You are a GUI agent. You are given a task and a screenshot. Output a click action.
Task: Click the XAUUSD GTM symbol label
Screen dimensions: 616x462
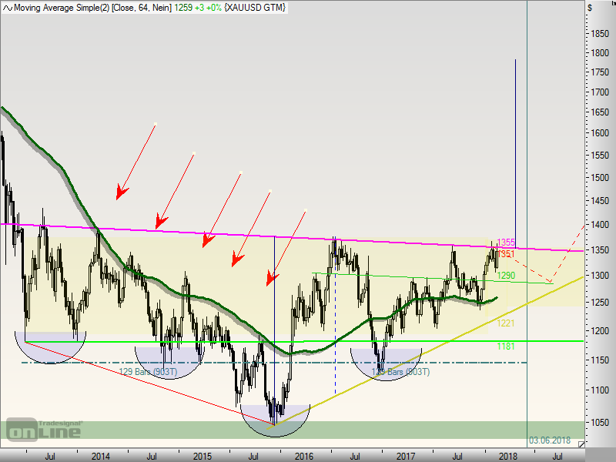(255, 8)
